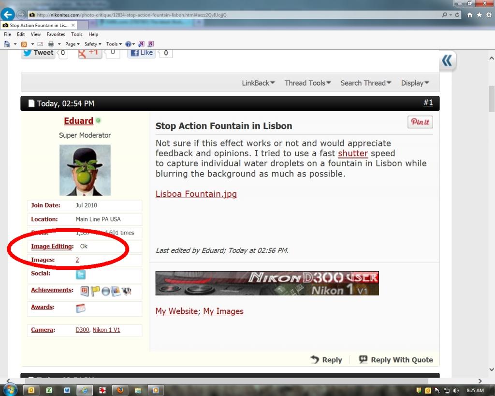Image resolution: width=495 pixels, height=396 pixels.
Task: Click the Home icon in command bar
Action: tap(7, 44)
